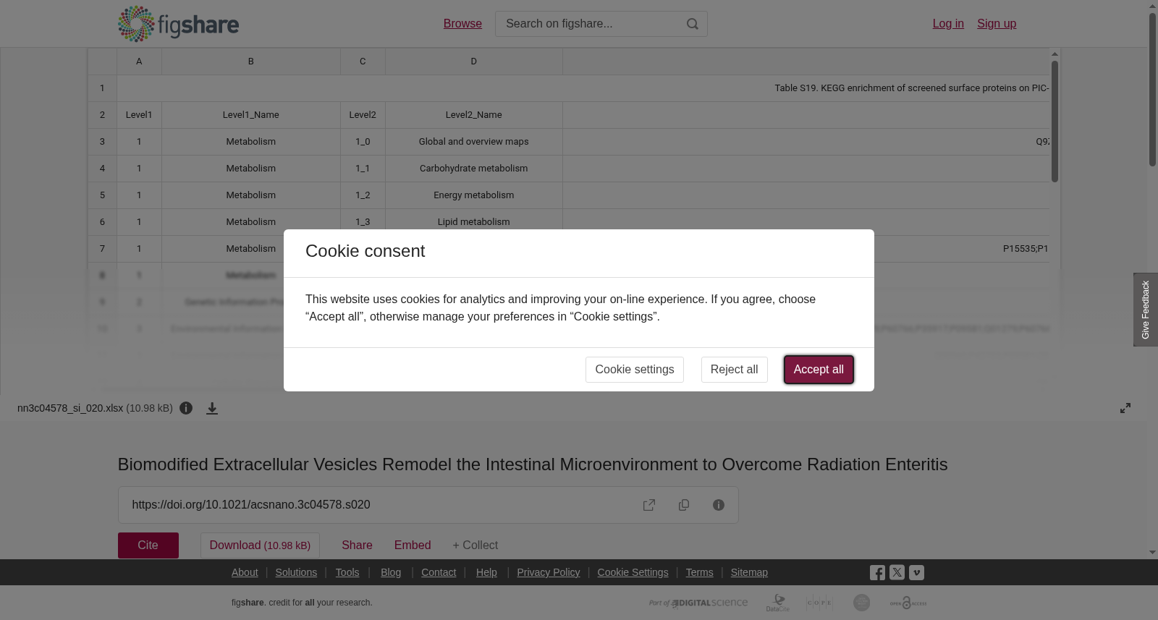1158x620 pixels.
Task: Click the Cite button
Action: coord(148,545)
